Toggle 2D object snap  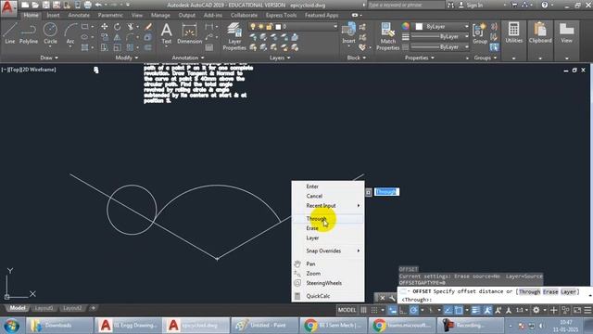pyautogui.click(x=459, y=310)
